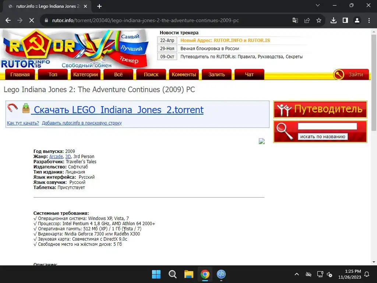Open the Комменты menu tab
Viewport: 377px width, 283px height.
(184, 74)
